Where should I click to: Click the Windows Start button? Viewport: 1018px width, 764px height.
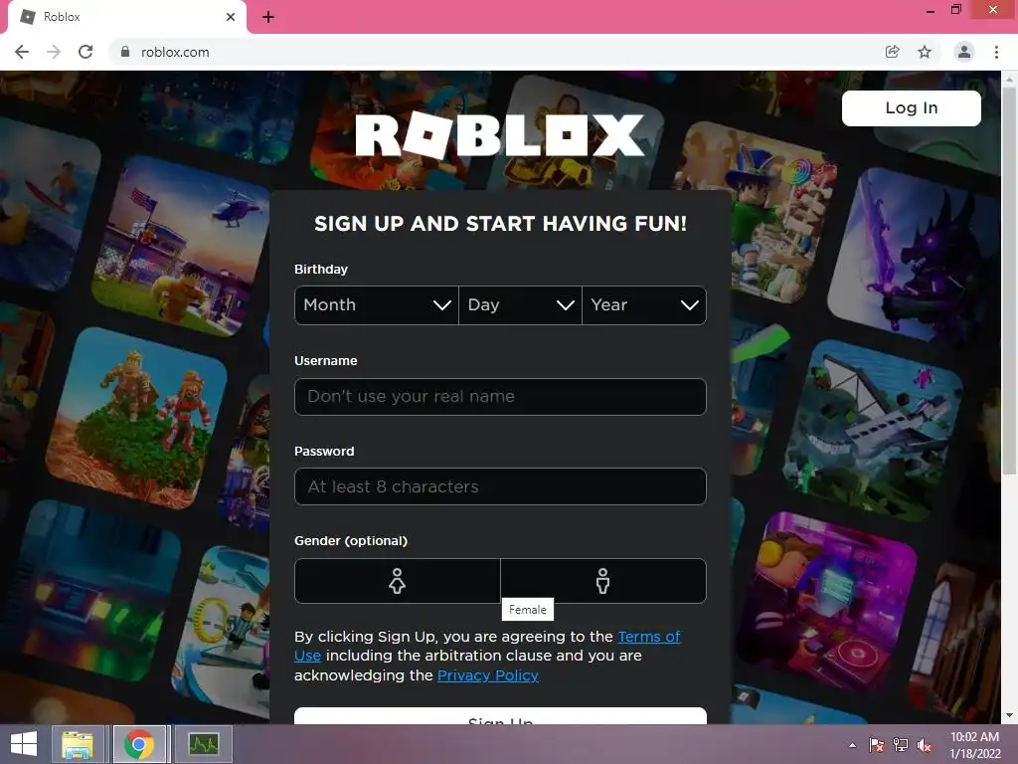24,744
